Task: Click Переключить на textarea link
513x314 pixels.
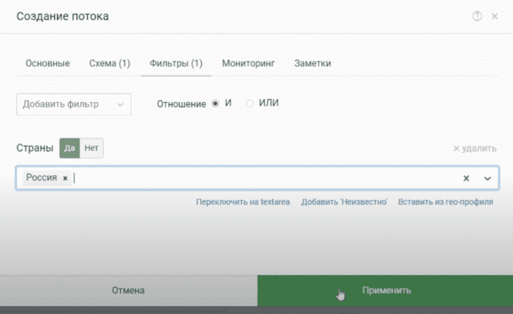Action: click(x=242, y=202)
